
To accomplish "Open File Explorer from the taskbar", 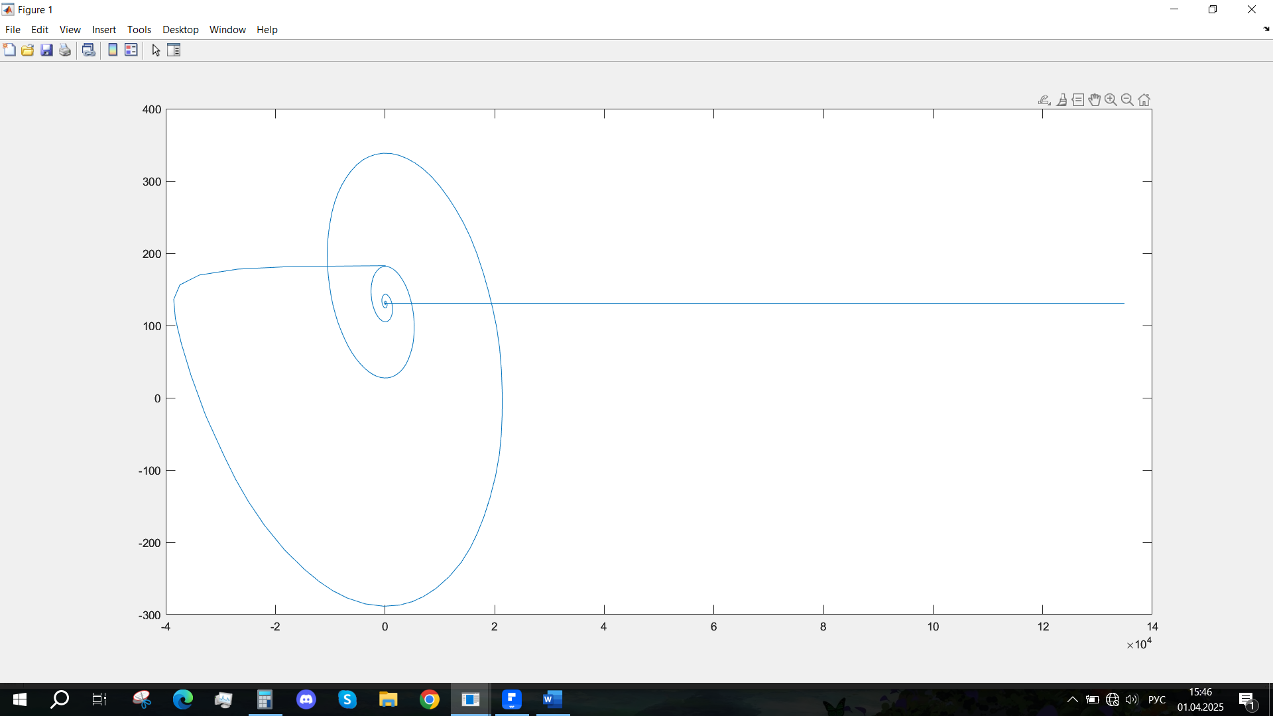I will pyautogui.click(x=389, y=699).
